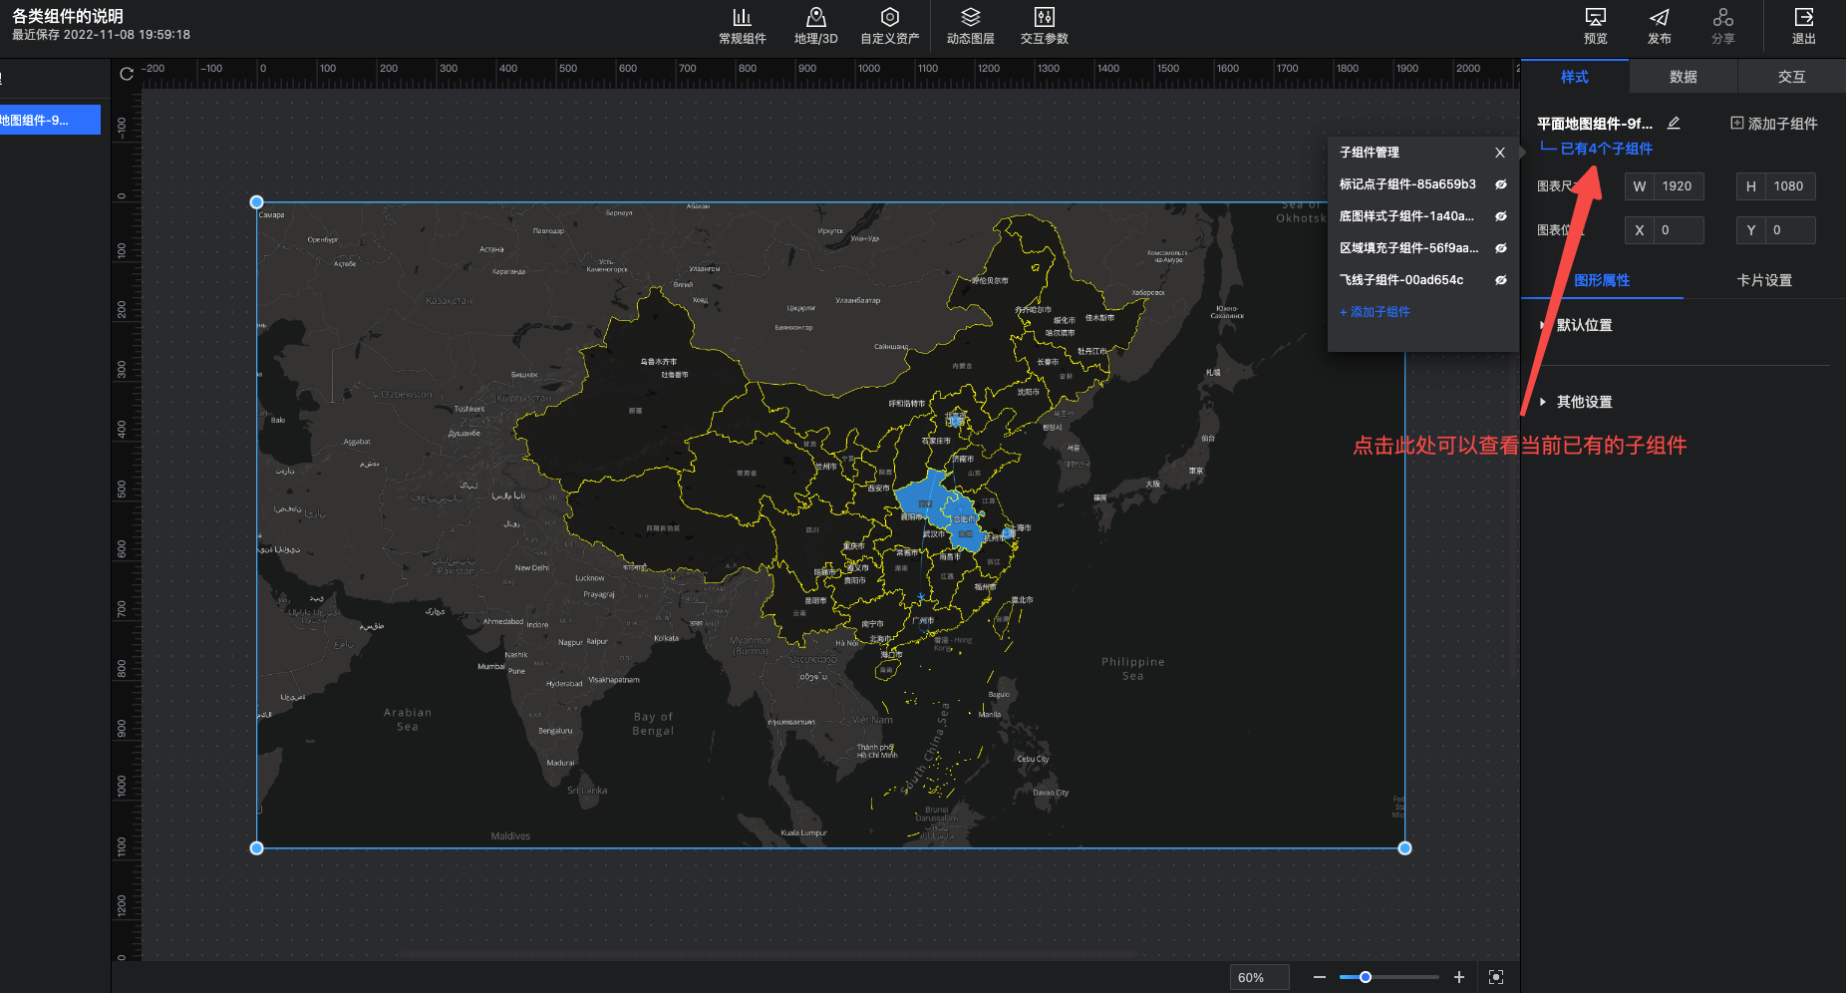Open 交互参数 interaction parameters
This screenshot has height=993, width=1846.
pyautogui.click(x=1044, y=26)
